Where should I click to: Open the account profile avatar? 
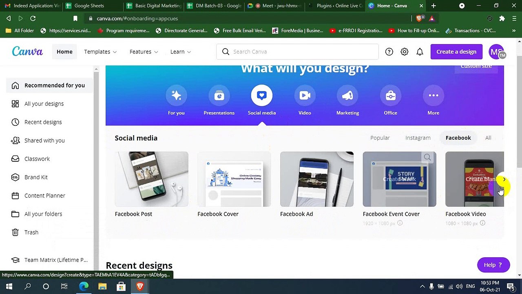point(497,52)
